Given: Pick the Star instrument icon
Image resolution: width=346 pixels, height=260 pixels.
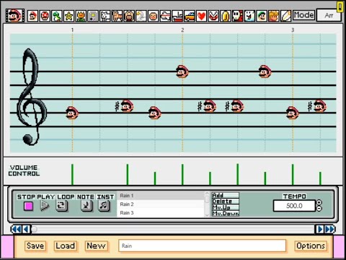Looking at the screenshot, I should coord(68,16).
